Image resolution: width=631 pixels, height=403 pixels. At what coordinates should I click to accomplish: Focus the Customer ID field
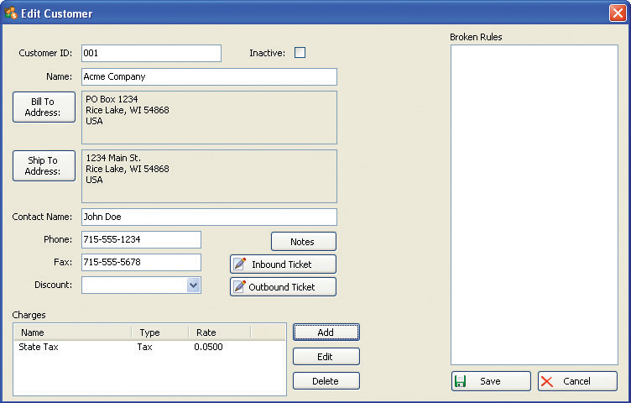point(151,54)
